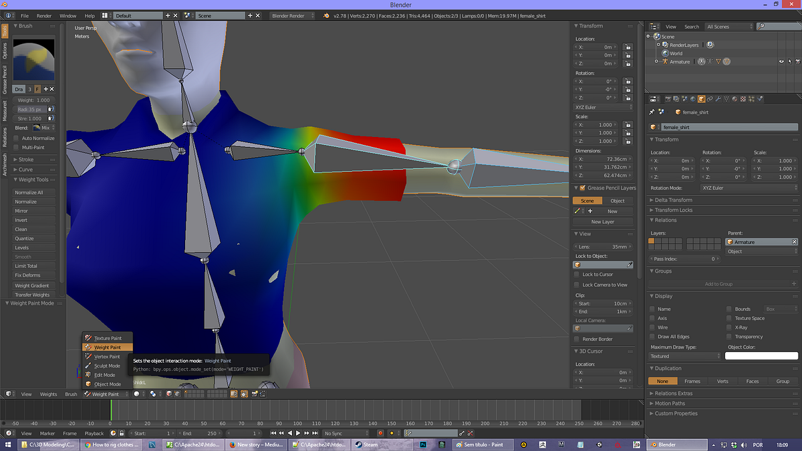This screenshot has width=802, height=451.
Task: Click the World icon in the Outliner
Action: [665, 53]
